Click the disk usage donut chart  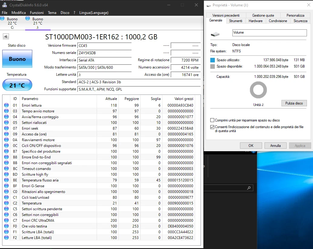tap(258, 90)
